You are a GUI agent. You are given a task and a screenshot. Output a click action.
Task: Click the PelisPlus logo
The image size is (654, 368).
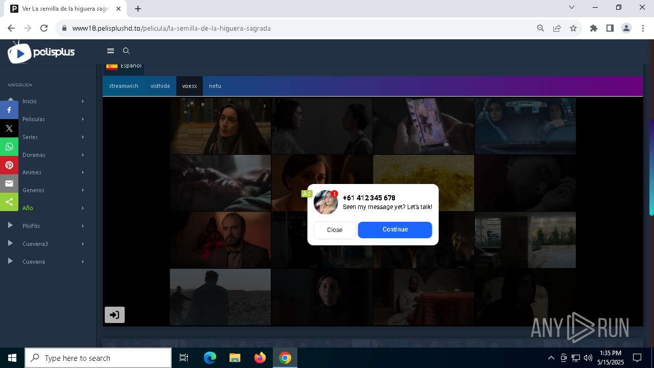[x=41, y=52]
